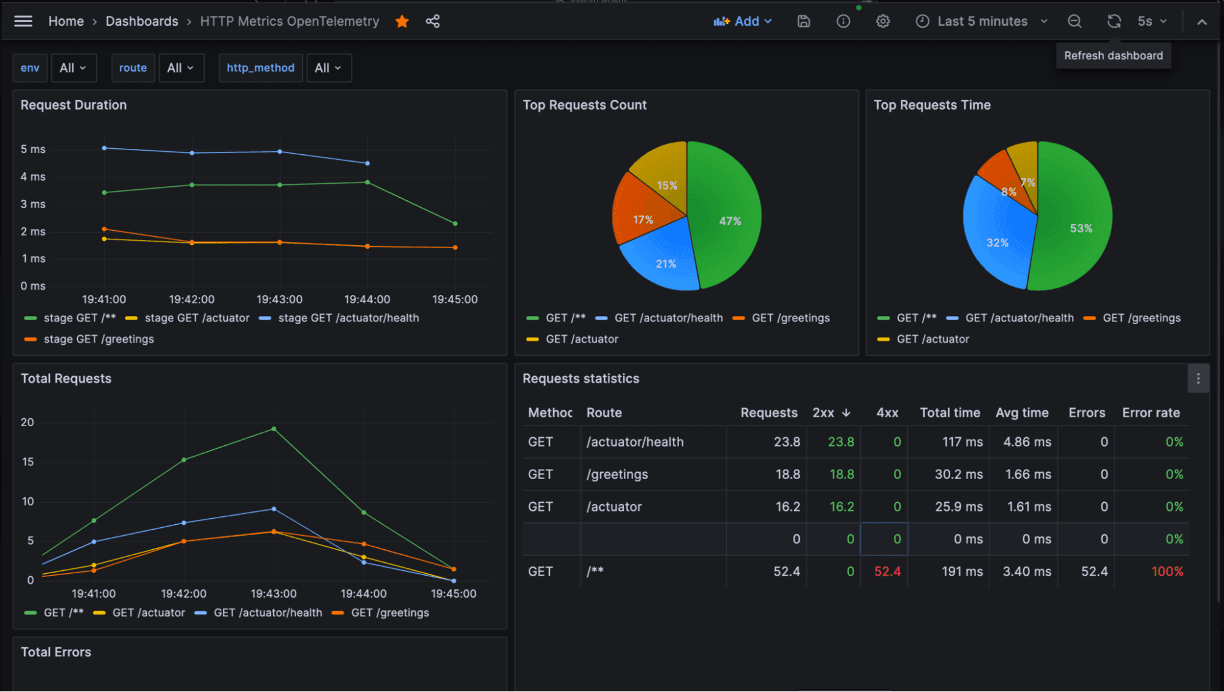Unfavorite the dashboard via the star icon
This screenshot has height=692, width=1224.
click(402, 21)
